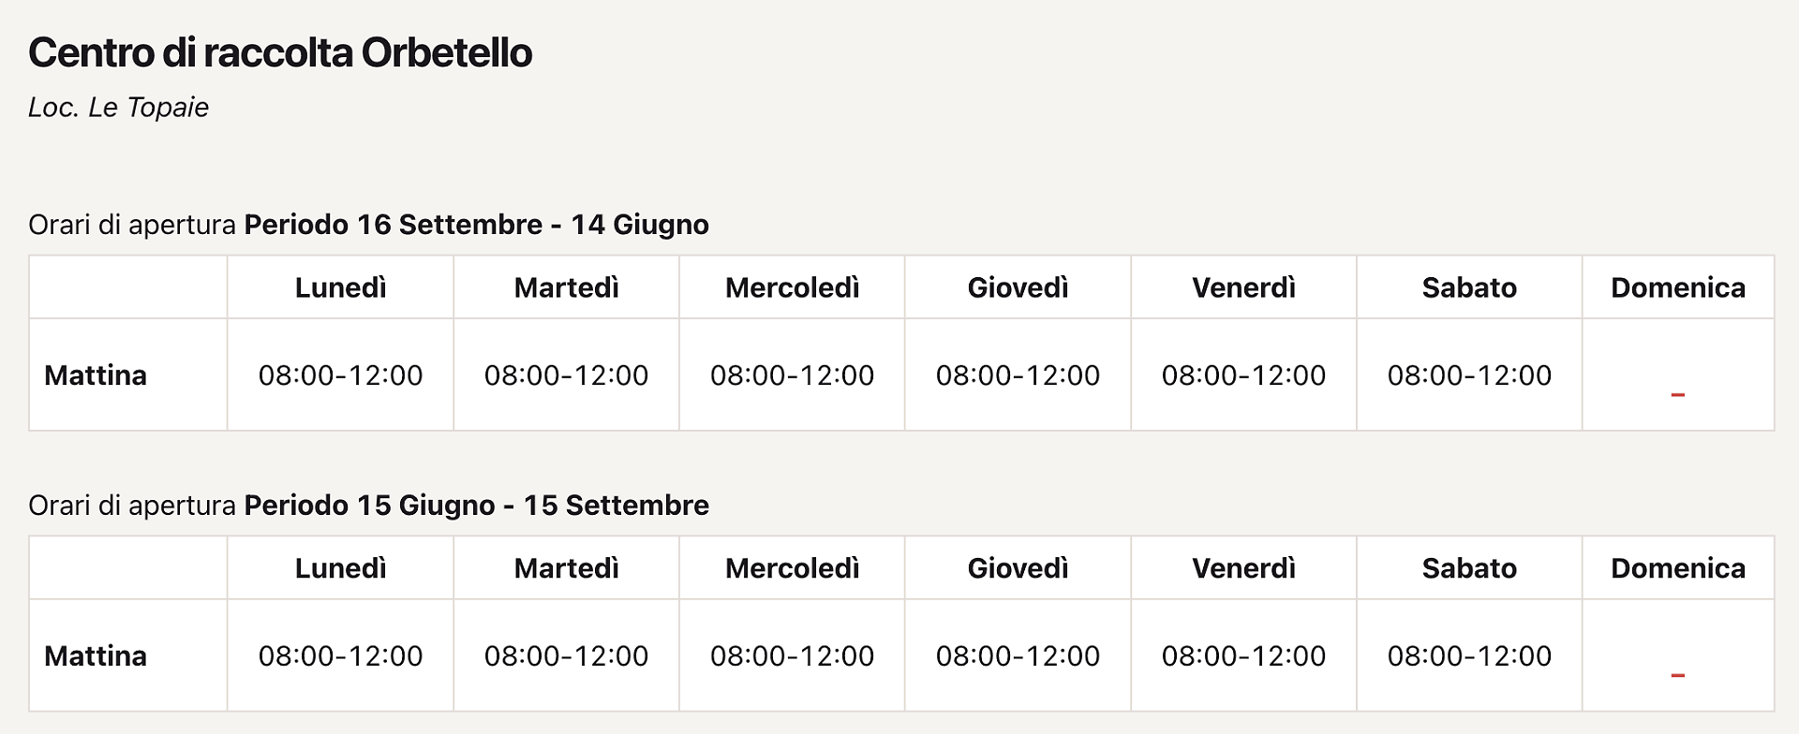Click the "Loc. Le Topaie" address text
1799x734 pixels.
[x=118, y=108]
